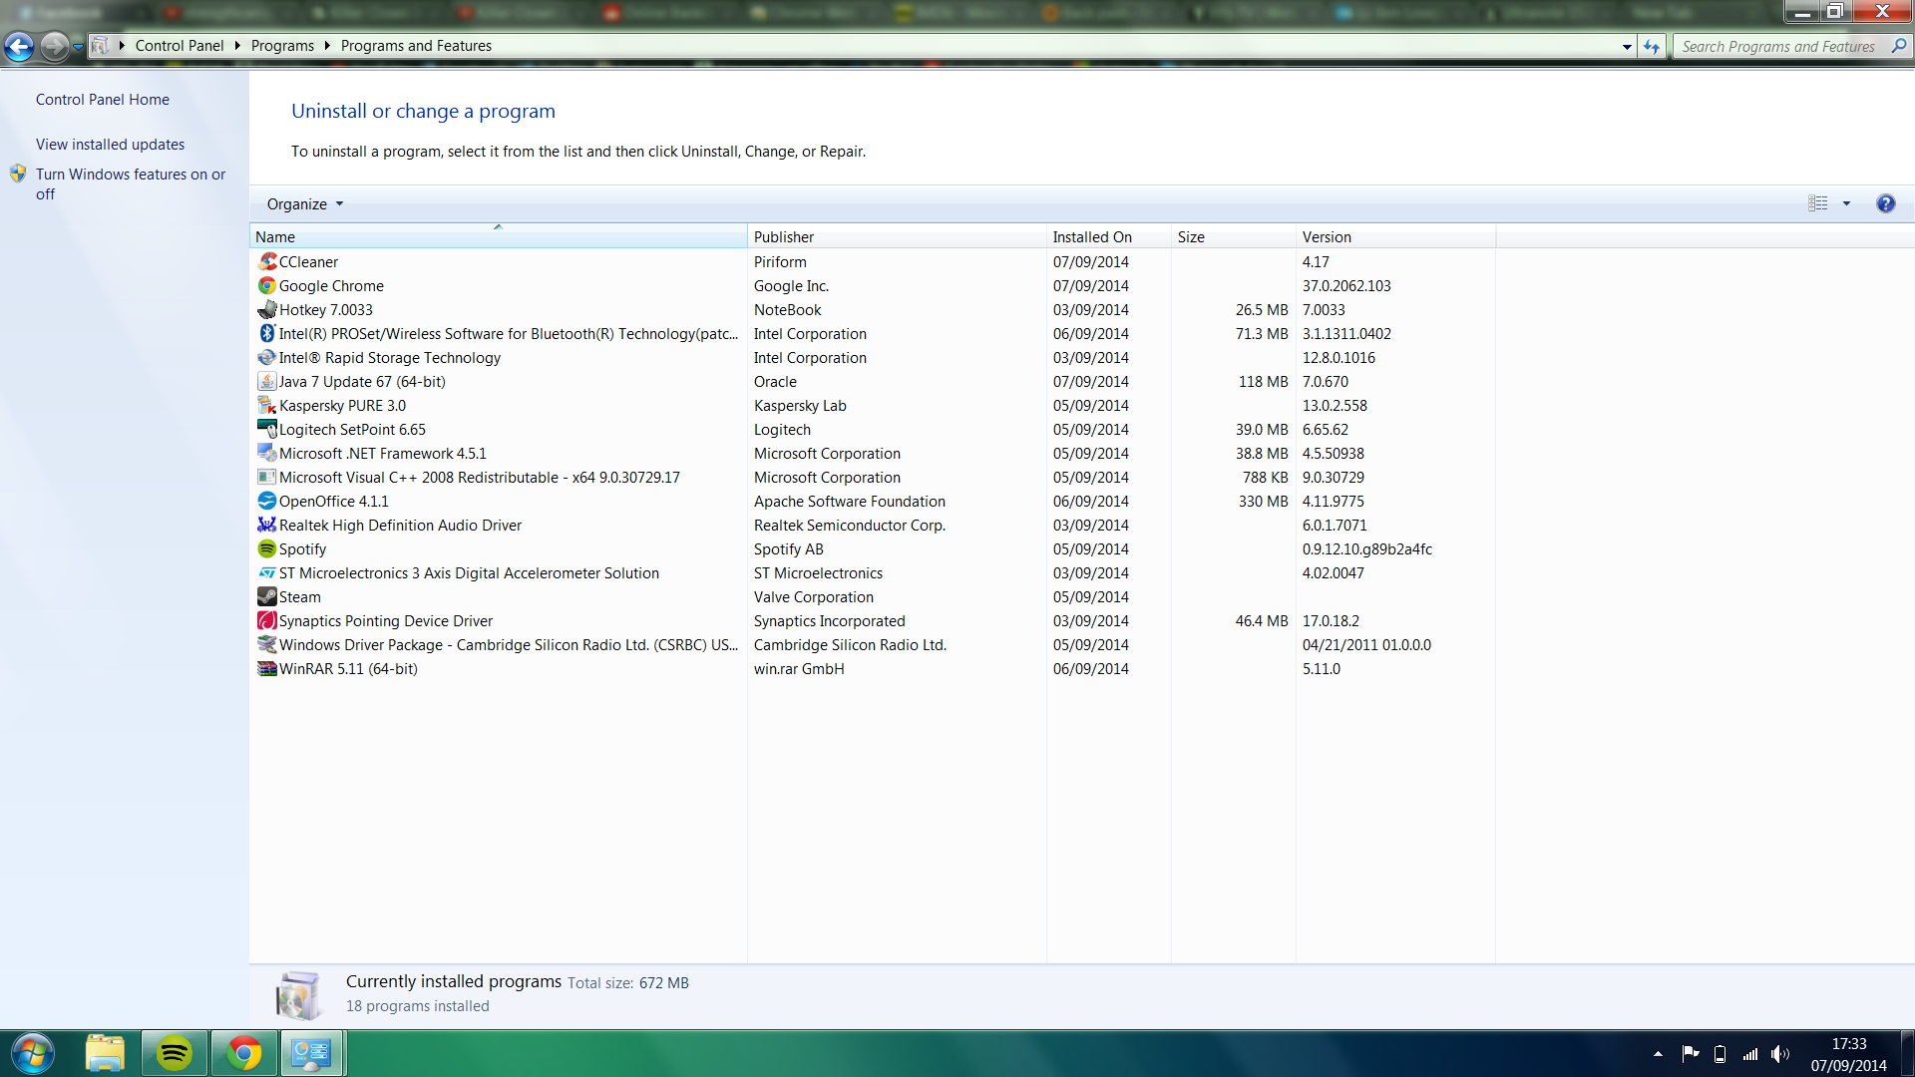Image resolution: width=1915 pixels, height=1077 pixels.
Task: Sort by the Installed On column header
Action: point(1109,236)
